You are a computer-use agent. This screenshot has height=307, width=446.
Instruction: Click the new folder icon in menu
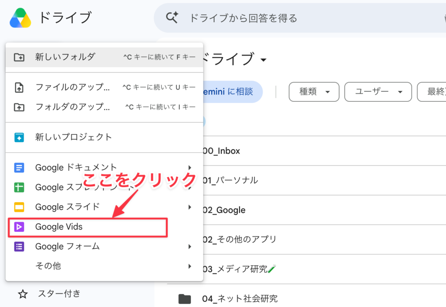(x=19, y=57)
